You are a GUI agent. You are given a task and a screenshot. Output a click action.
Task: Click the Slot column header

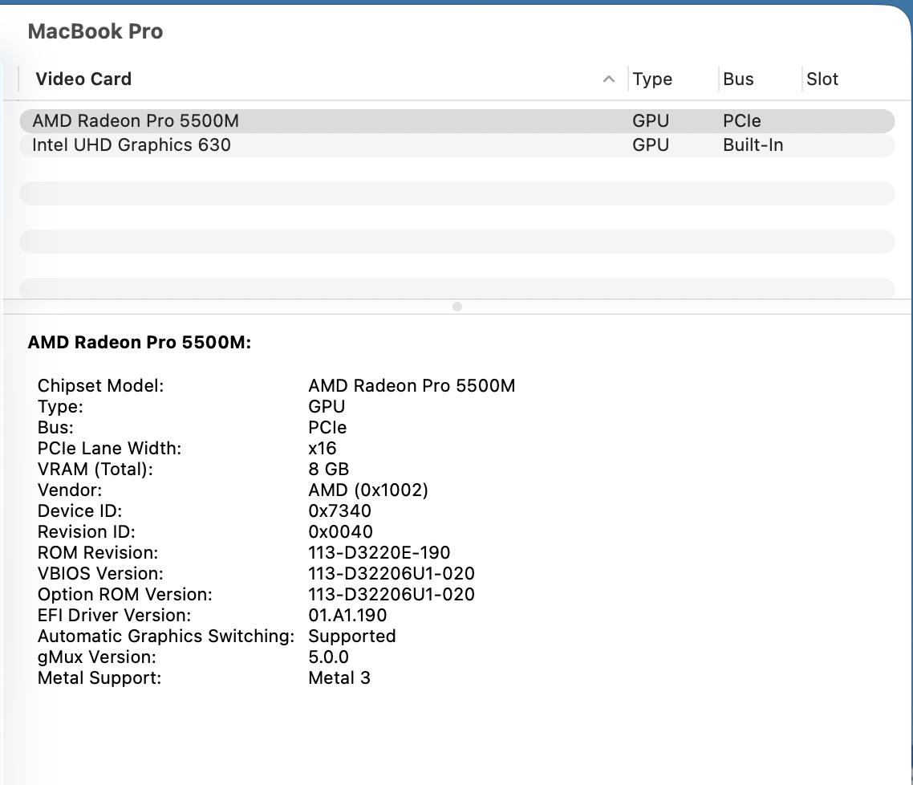(822, 79)
